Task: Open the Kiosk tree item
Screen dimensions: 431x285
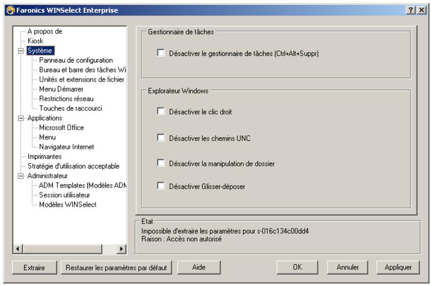Action: [x=35, y=41]
